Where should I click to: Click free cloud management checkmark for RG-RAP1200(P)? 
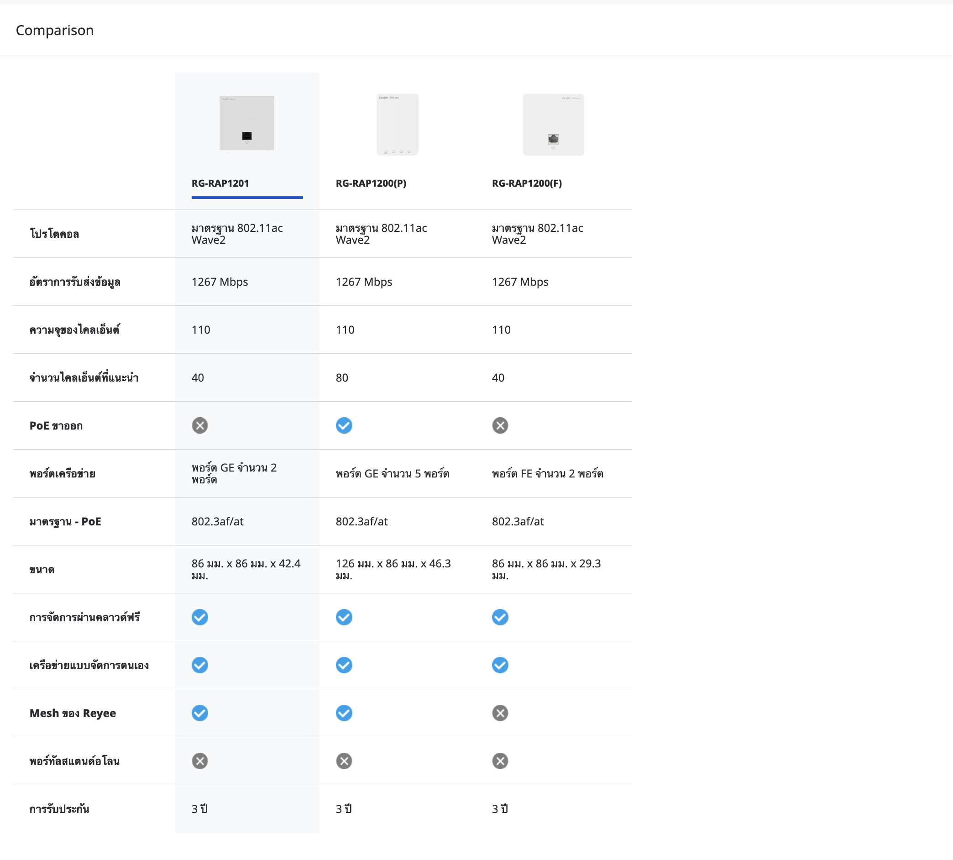[344, 617]
